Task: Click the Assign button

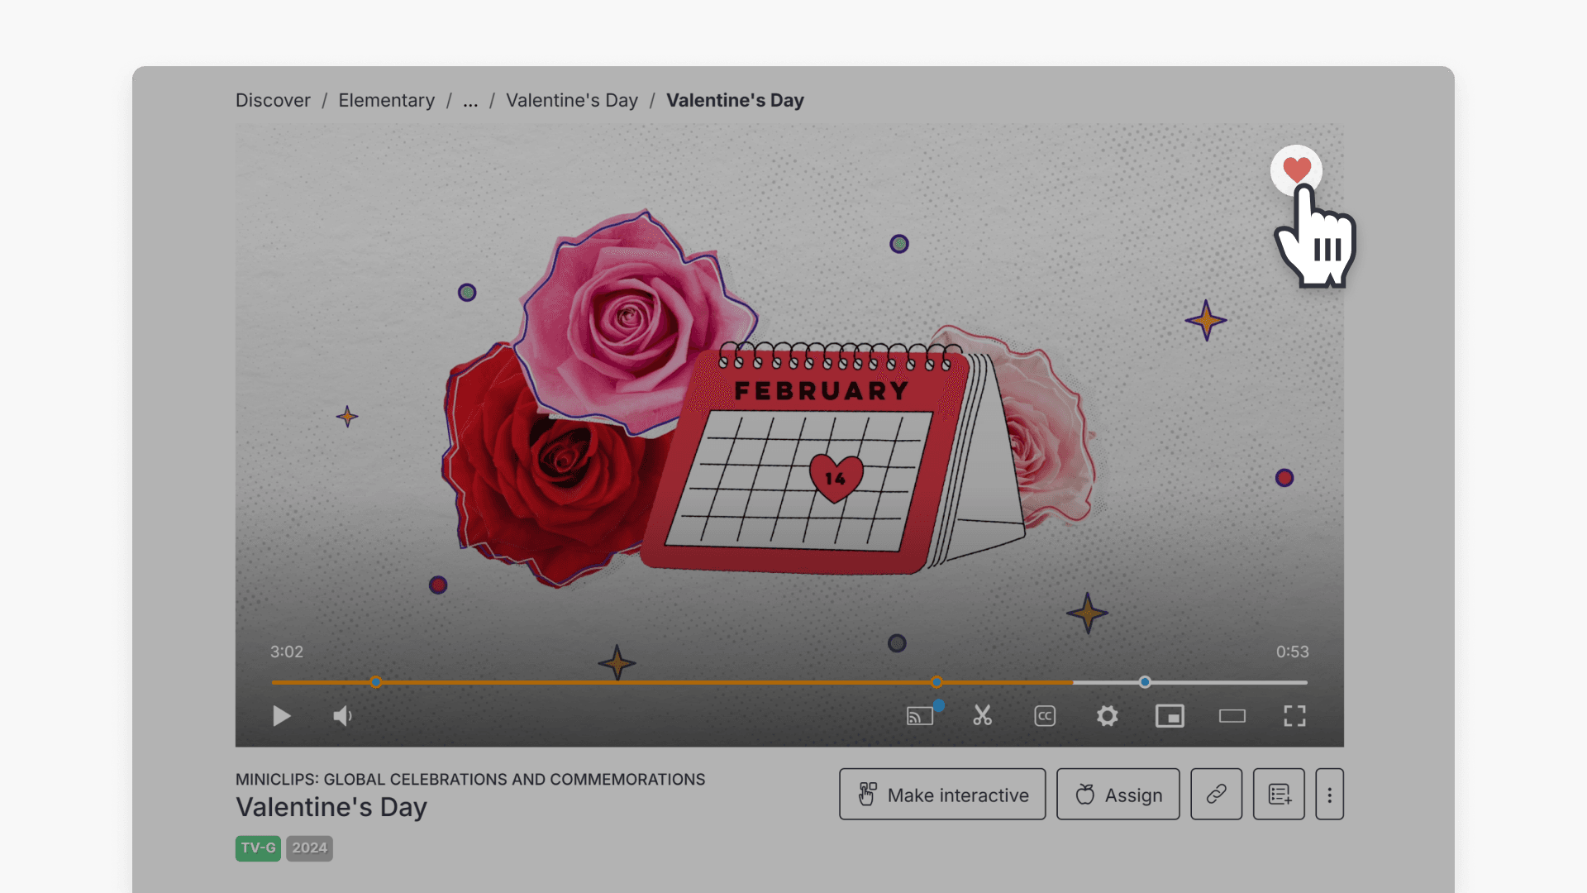Action: 1118,795
